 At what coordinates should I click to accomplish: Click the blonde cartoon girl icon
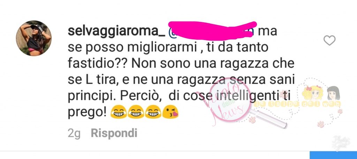[x=312, y=93]
